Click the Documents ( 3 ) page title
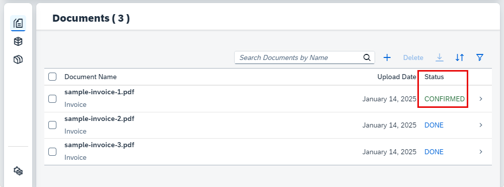The image size is (504, 187). coord(91,18)
